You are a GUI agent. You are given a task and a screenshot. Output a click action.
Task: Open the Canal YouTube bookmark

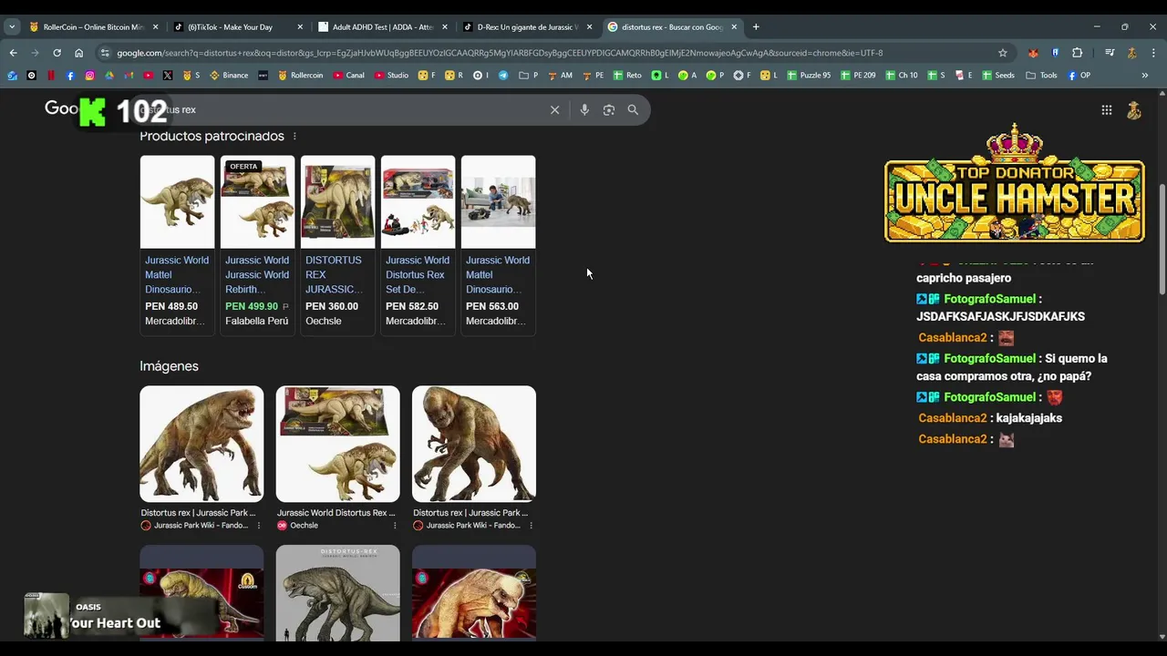tap(349, 76)
